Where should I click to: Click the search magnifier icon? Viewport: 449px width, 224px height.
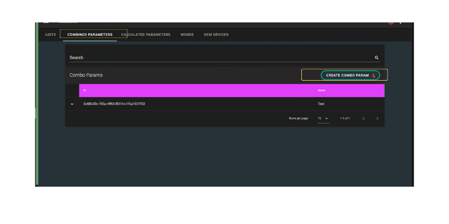(x=377, y=58)
